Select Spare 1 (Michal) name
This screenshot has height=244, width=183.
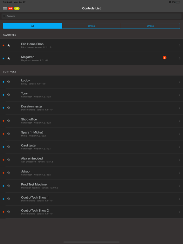(32, 132)
